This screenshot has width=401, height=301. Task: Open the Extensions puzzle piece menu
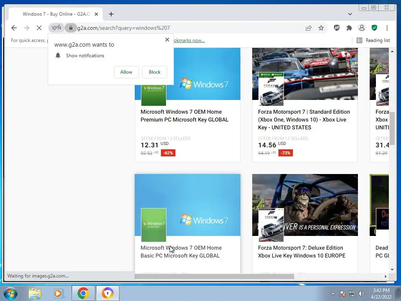click(x=349, y=28)
